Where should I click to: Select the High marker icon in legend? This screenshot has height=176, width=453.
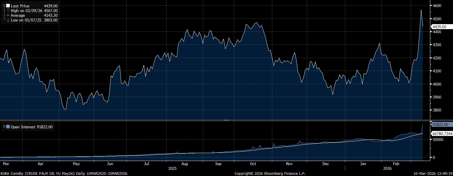point(8,11)
